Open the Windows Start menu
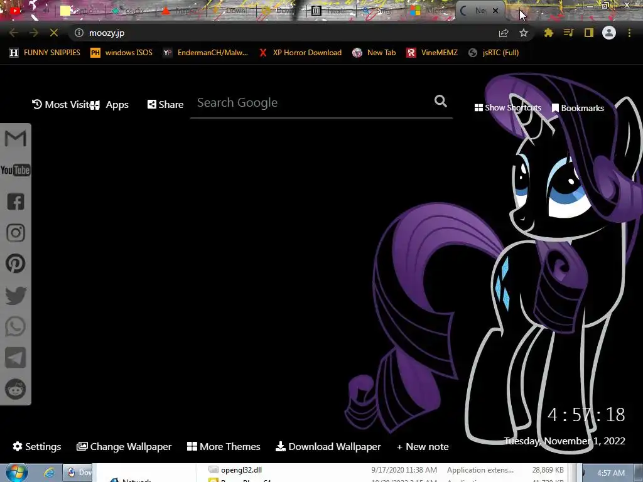643x482 pixels. point(16,473)
